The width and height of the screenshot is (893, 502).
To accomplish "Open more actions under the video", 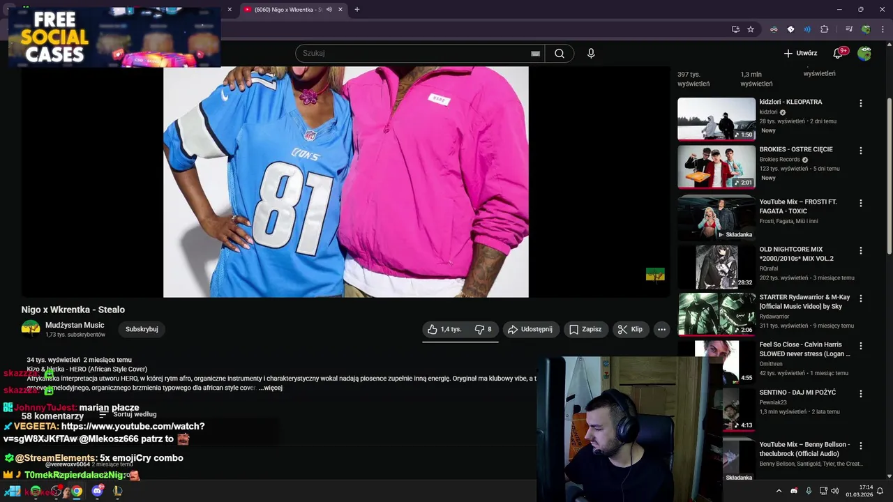I will tap(661, 329).
